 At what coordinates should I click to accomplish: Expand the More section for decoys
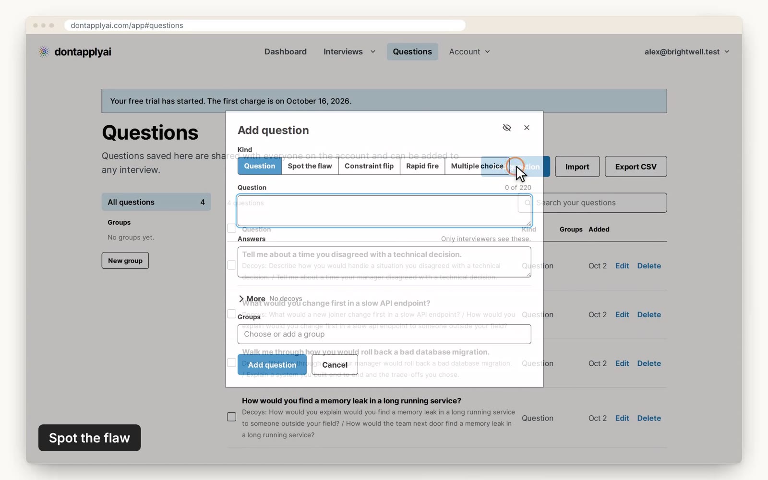(x=252, y=299)
